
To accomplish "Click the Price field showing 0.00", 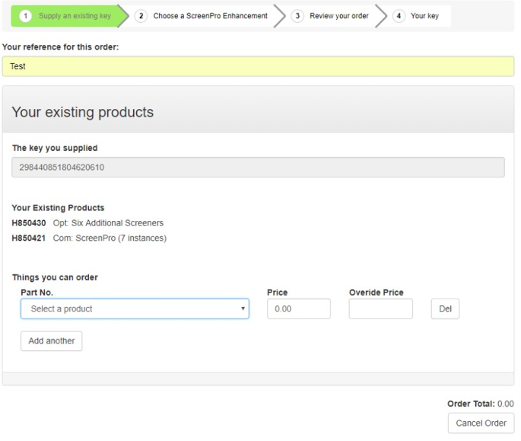I will (x=298, y=308).
